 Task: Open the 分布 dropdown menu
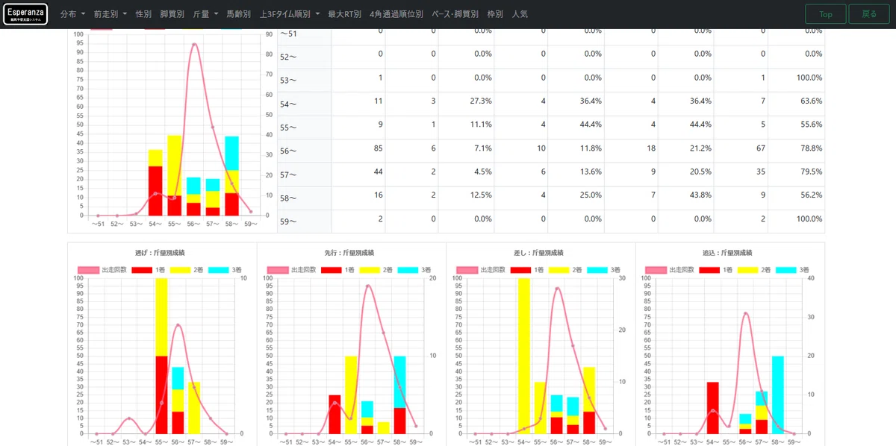(72, 14)
